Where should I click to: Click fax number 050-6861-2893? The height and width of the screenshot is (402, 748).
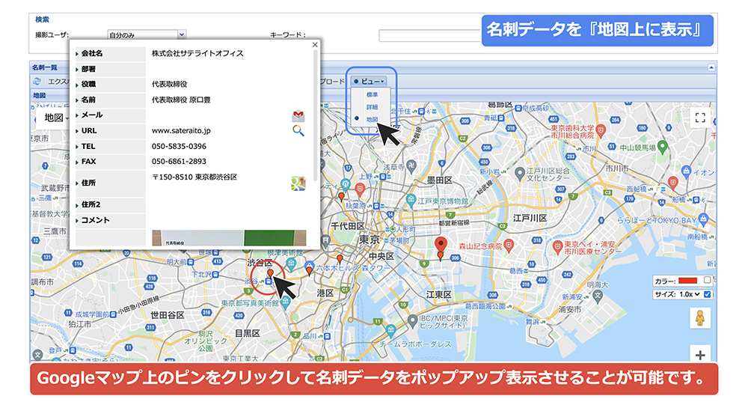click(x=179, y=162)
